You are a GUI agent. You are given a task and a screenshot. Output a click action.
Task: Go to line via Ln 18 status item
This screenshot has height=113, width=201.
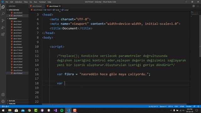(153, 106)
